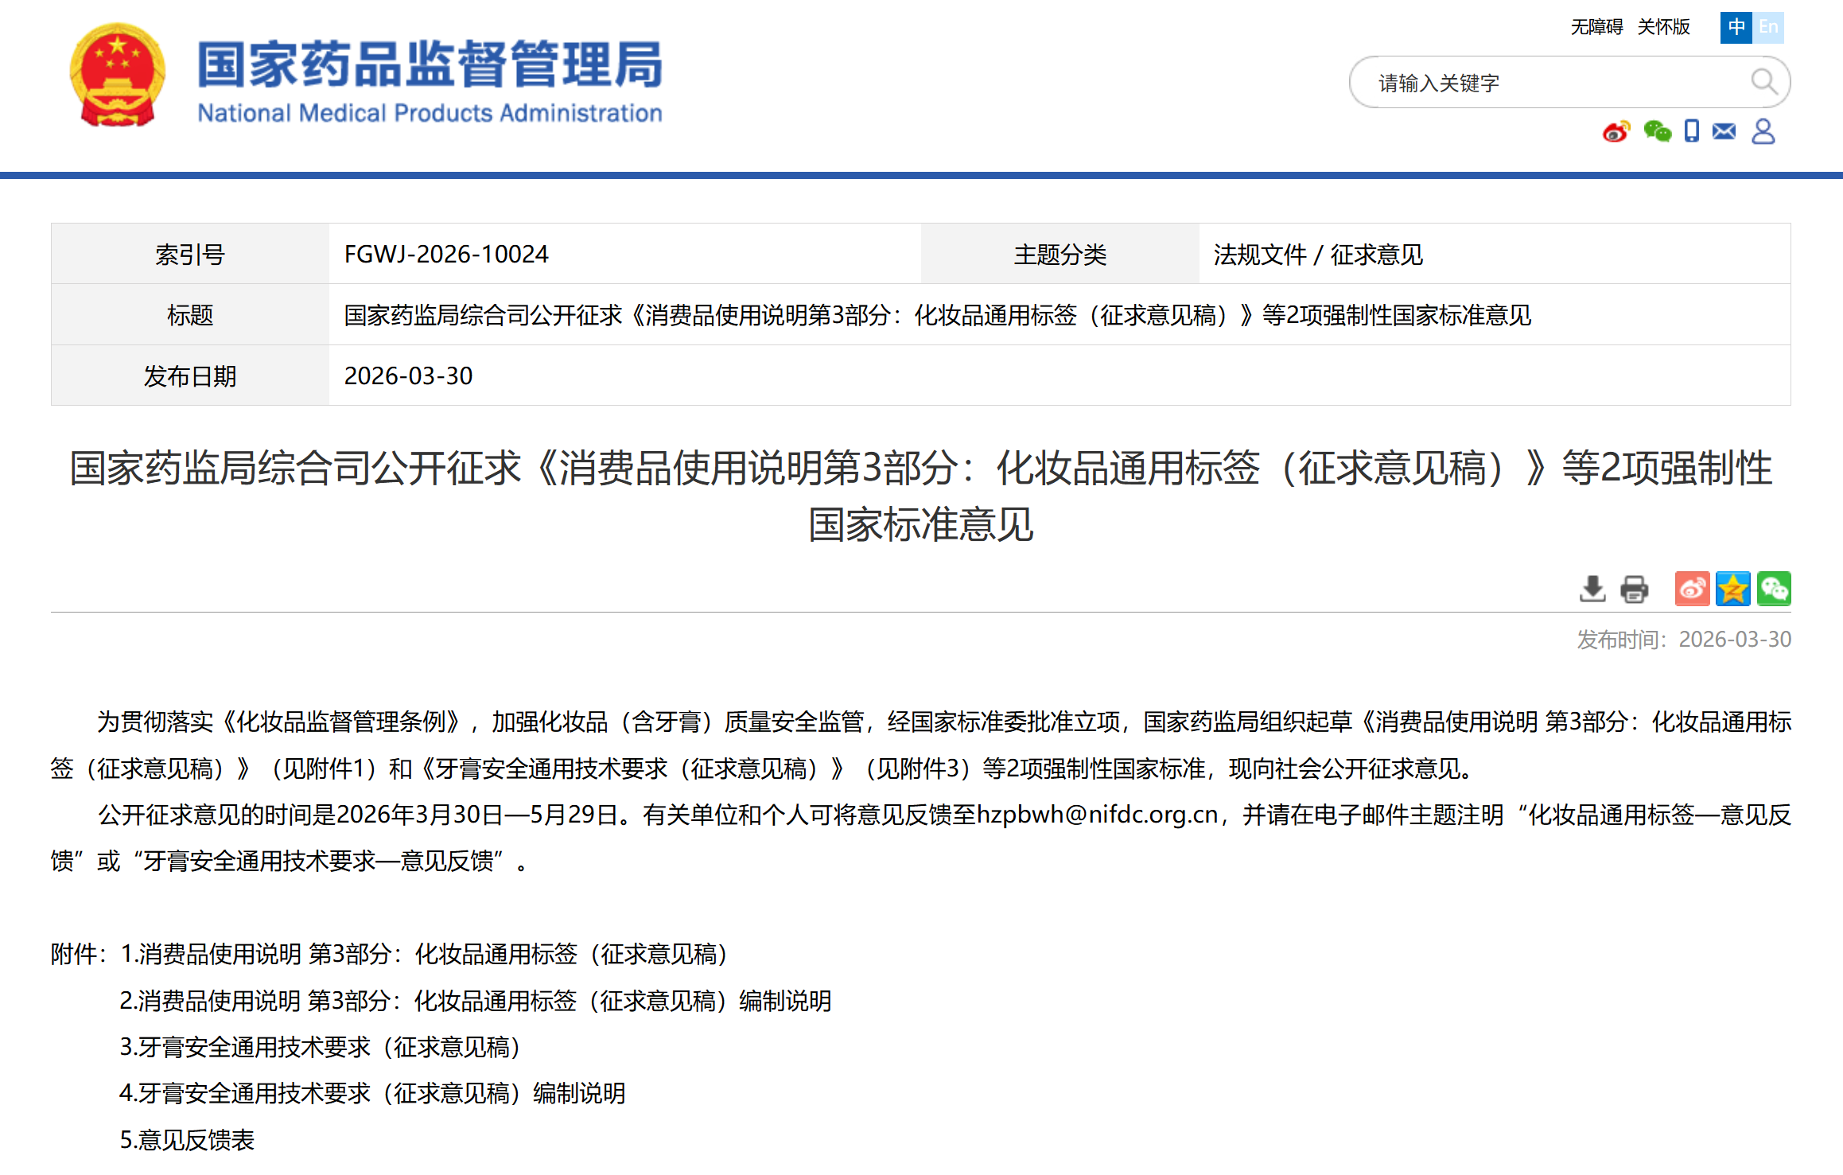
Task: Open the user account icon
Action: point(1763,131)
